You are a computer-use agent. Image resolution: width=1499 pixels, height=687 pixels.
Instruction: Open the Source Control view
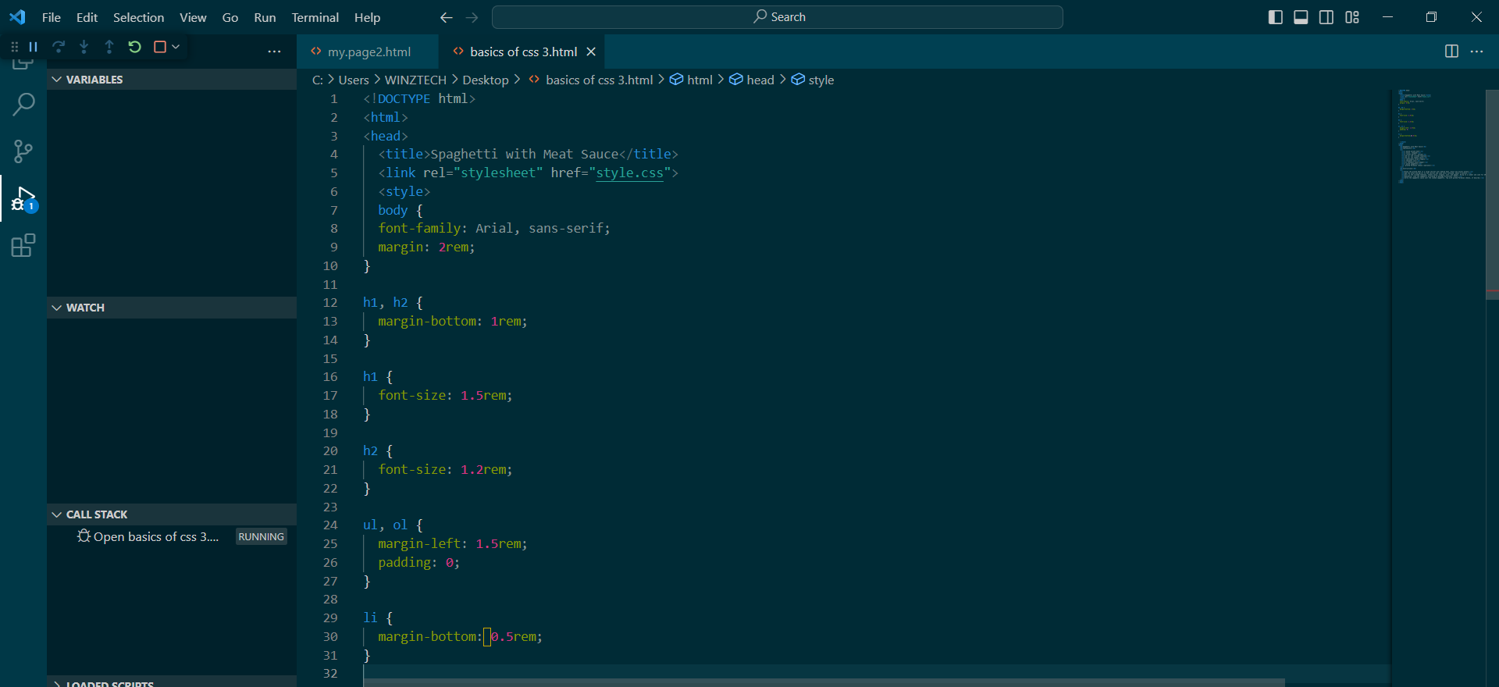(x=23, y=151)
